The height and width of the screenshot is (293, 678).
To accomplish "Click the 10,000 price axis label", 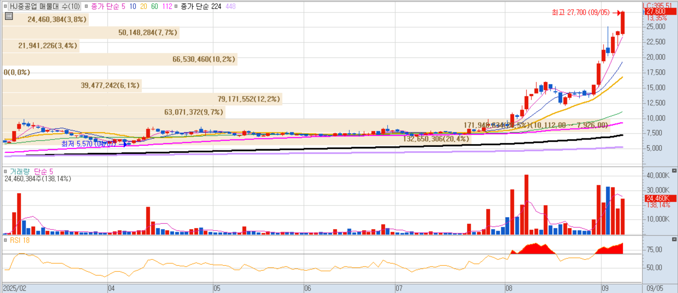I will click(x=656, y=118).
